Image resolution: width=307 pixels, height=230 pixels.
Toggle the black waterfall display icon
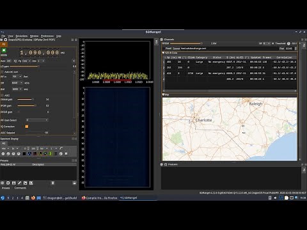(x=24, y=153)
